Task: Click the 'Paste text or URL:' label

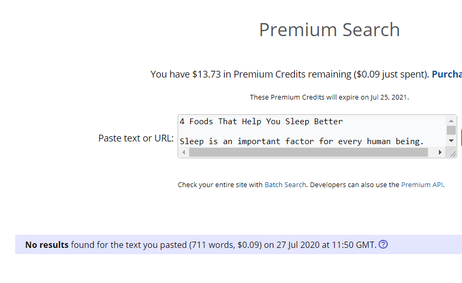Action: click(136, 138)
